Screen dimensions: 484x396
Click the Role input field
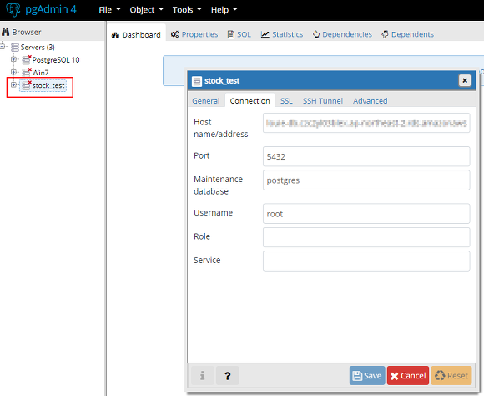[x=366, y=237]
